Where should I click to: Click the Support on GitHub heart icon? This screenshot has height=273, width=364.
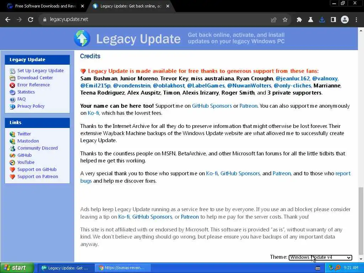click(x=12, y=170)
